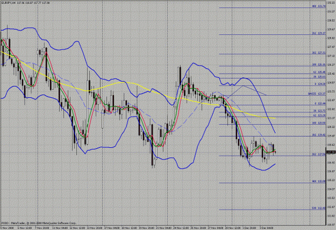The width and height of the screenshot is (336, 230).
Task: Click price axis value 132.22
Action: (x=331, y=2)
